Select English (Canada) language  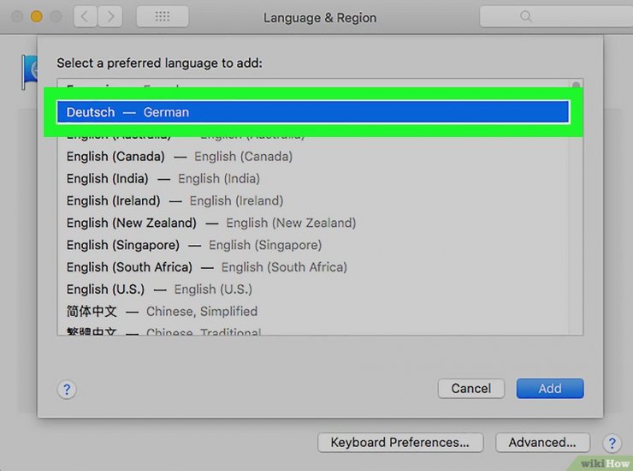(313, 157)
